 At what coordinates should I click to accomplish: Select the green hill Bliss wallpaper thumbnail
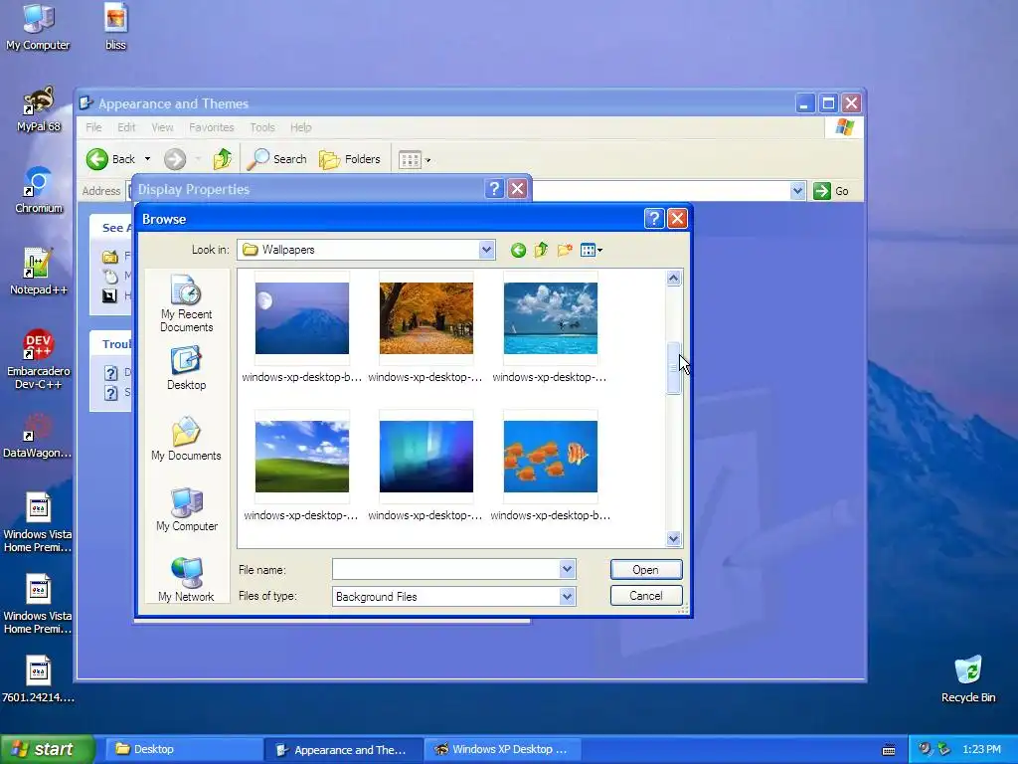point(302,457)
